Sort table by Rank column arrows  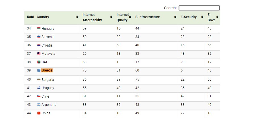[x=32, y=17]
